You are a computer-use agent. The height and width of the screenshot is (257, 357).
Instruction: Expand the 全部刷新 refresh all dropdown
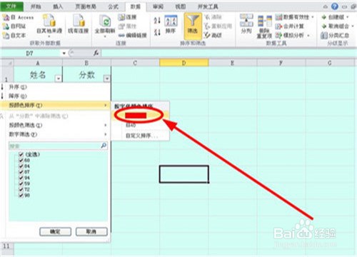(105, 36)
